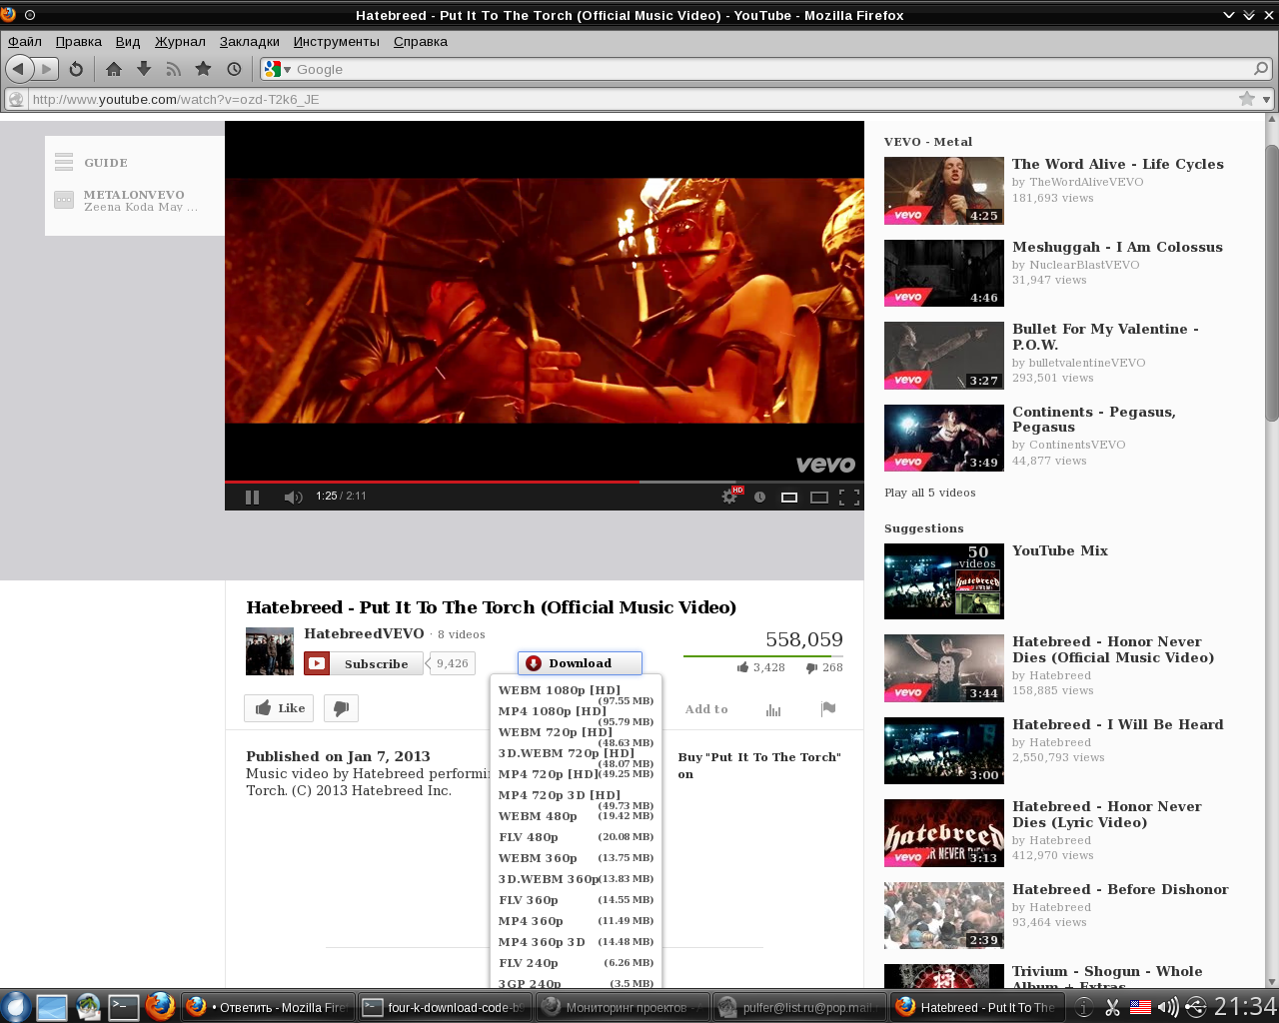The width and height of the screenshot is (1279, 1023).
Task: Subscribe to HatebreedVEVO
Action: click(364, 663)
